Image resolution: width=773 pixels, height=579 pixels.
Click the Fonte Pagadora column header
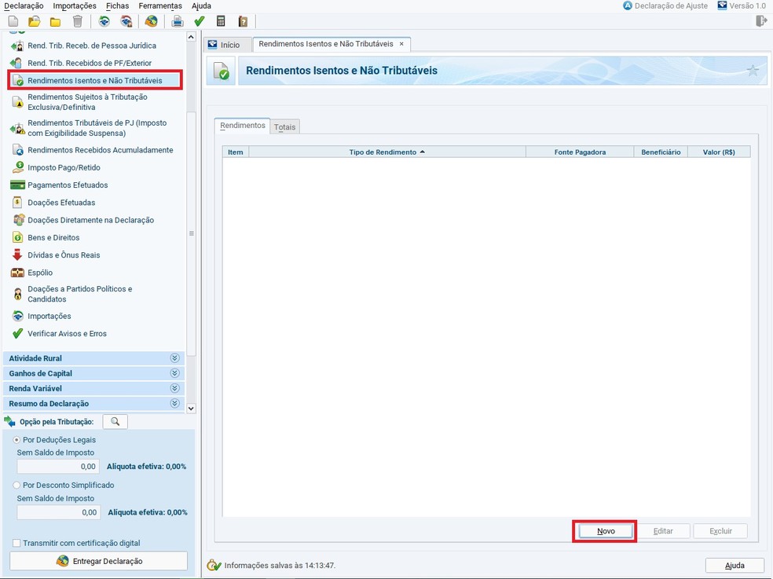(x=580, y=152)
